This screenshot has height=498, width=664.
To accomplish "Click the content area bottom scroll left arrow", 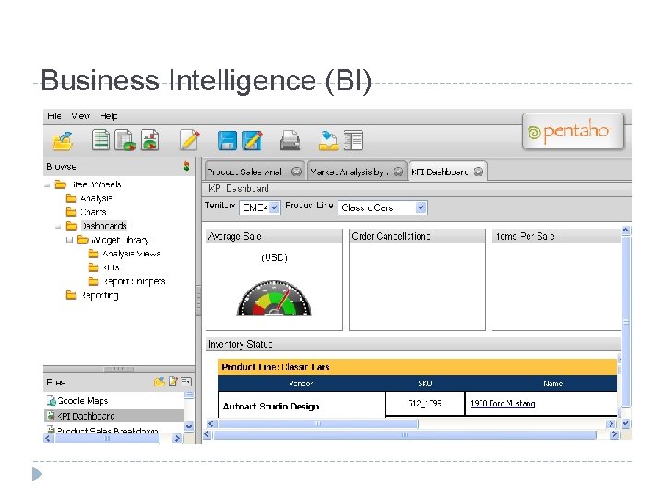I will coord(207,434).
